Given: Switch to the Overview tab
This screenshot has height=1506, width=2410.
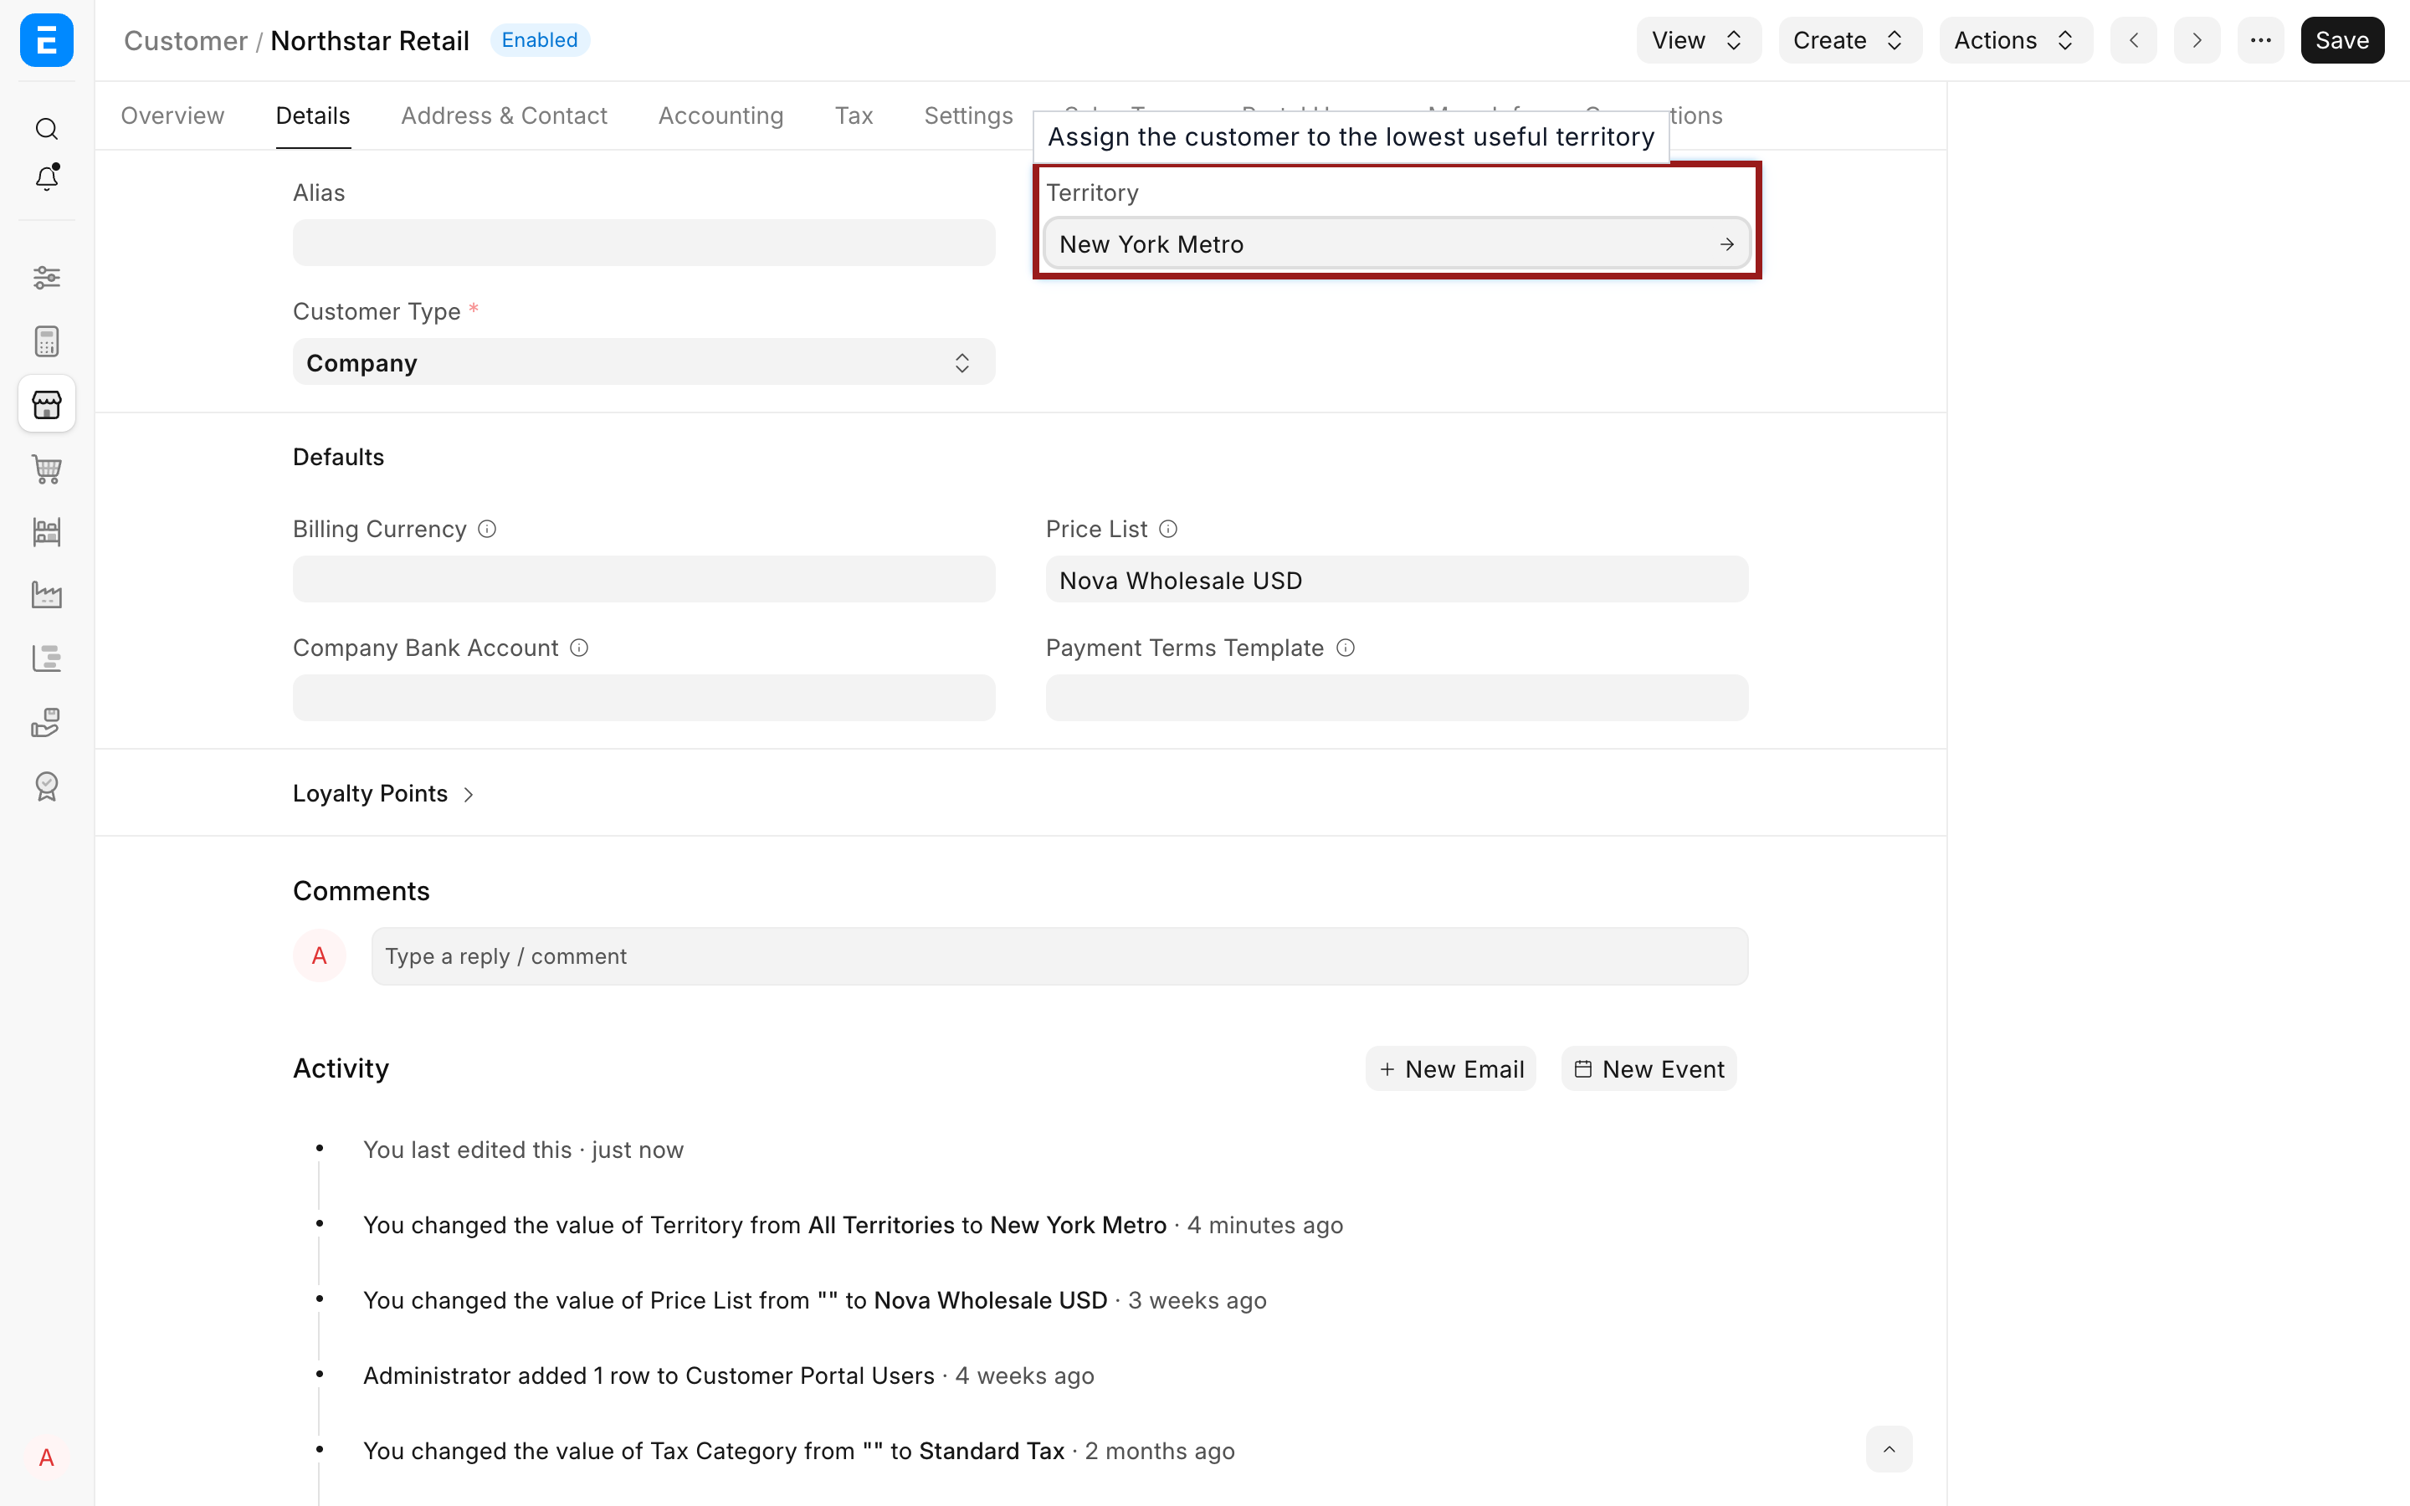Looking at the screenshot, I should (x=172, y=115).
